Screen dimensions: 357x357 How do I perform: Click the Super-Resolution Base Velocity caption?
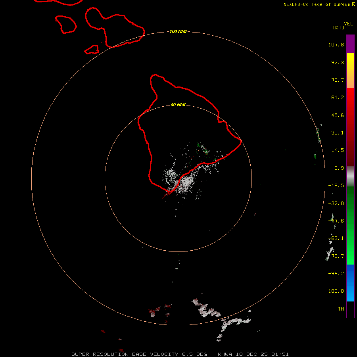(180, 354)
